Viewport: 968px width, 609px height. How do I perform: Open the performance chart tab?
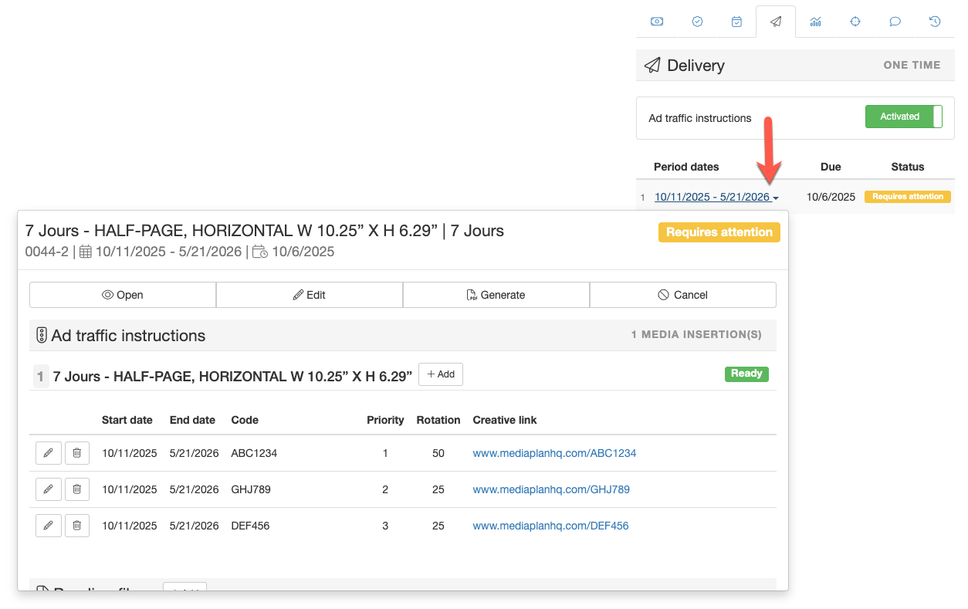click(815, 22)
